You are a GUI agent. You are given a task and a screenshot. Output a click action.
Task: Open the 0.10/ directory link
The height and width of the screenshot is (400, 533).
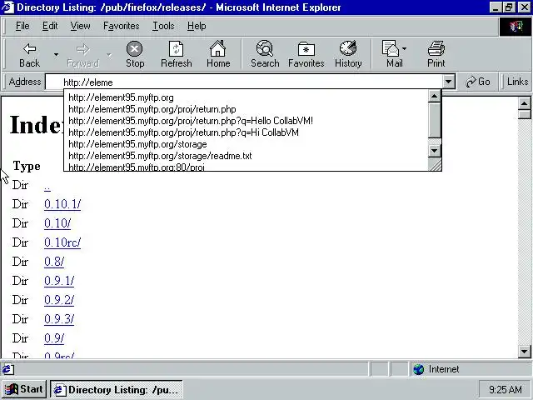(57, 223)
